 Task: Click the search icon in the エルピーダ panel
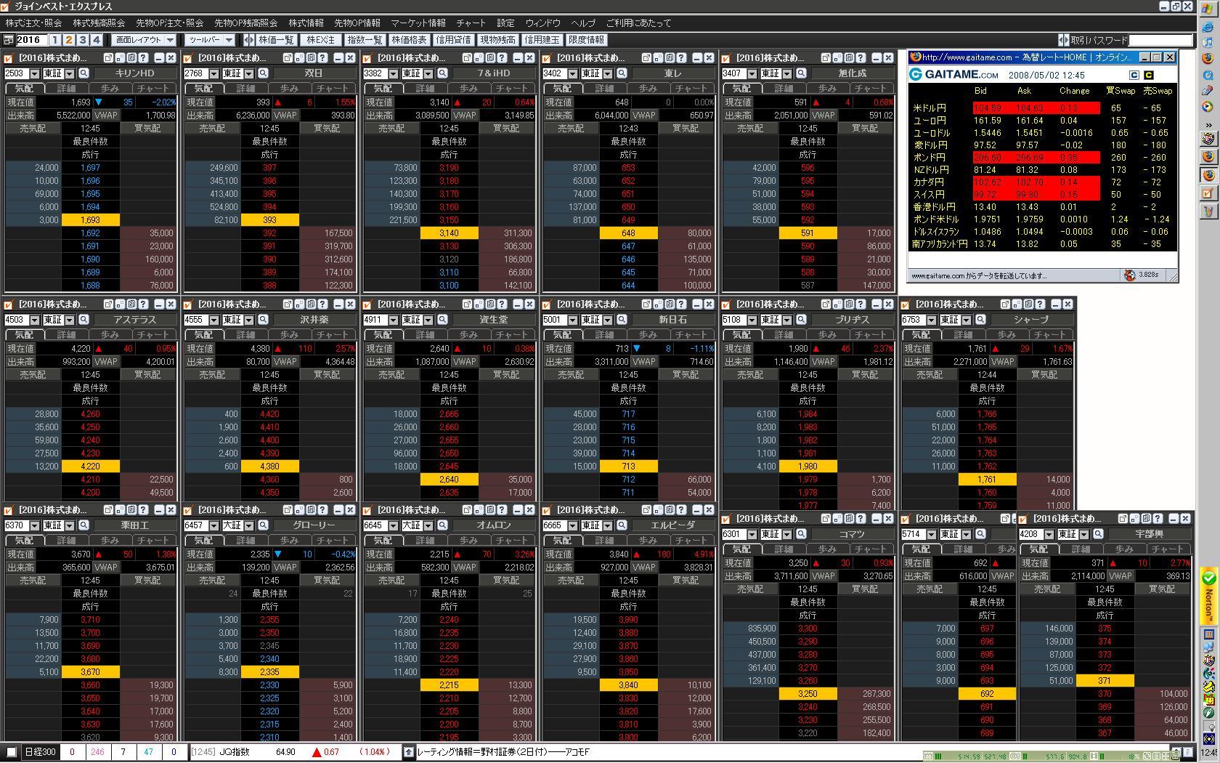coord(622,525)
